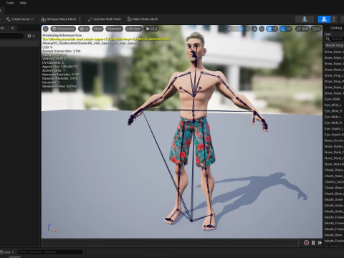Click Make Static Mesh
This screenshot has width=344, height=258.
tap(143, 19)
